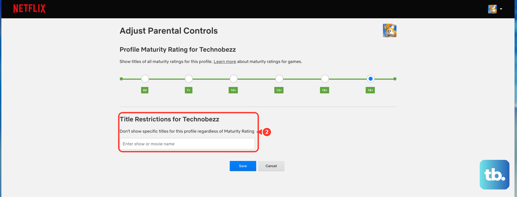Viewport: 517px width, 197px height.
Task: Click the "Don't show specific titles" description text
Action: tap(187, 131)
